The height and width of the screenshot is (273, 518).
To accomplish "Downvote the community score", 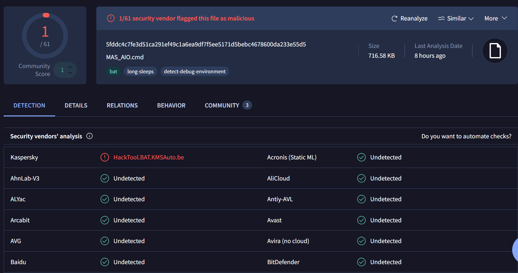I will [70, 73].
